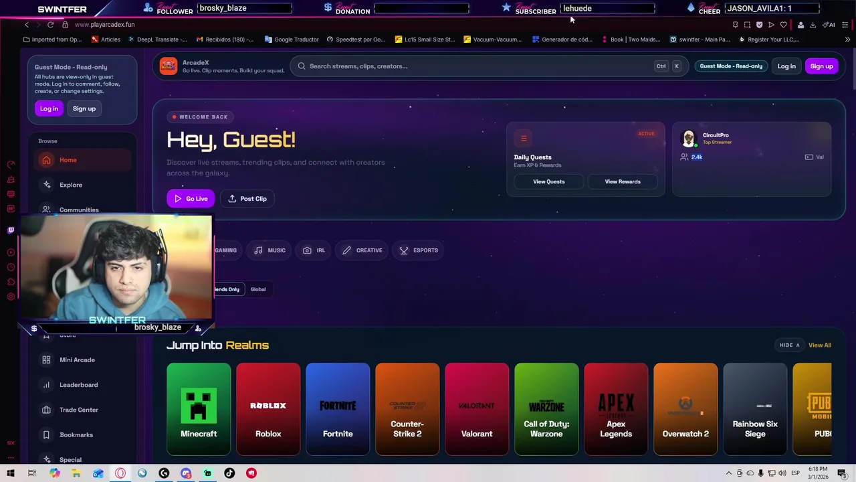Open the Counter-Strike 2 realm card

407,409
